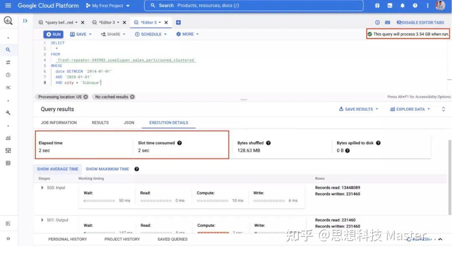The width and height of the screenshot is (452, 254).
Task: Select SQL workspace search icon in sidebar
Action: [x=8, y=50]
